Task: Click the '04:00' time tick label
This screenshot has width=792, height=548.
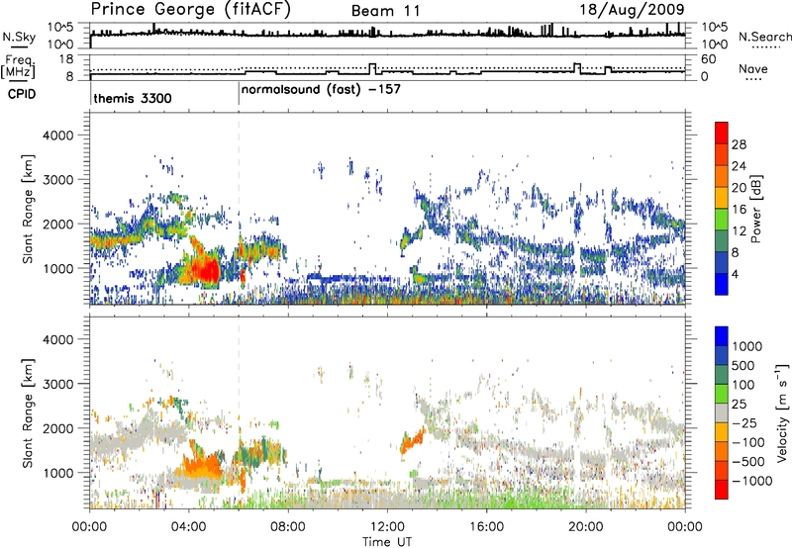Action: tap(188, 527)
